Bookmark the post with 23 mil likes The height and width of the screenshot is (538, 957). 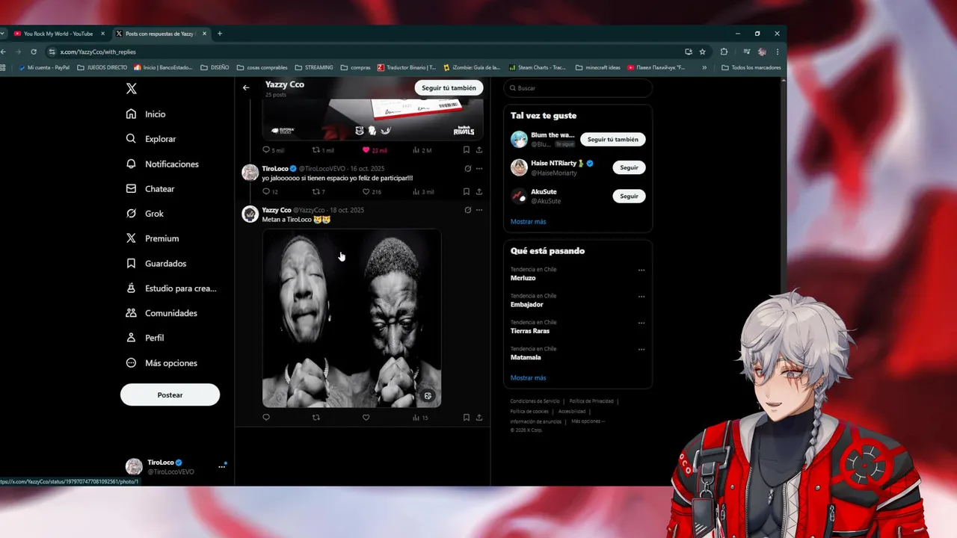tap(467, 150)
